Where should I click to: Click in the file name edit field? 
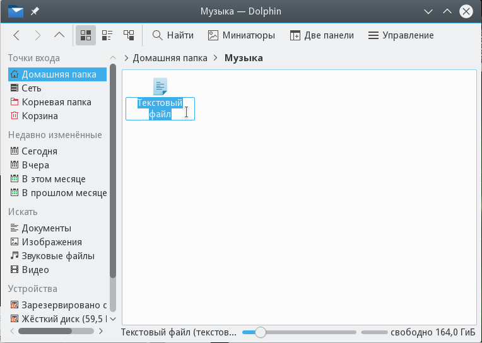coord(160,108)
